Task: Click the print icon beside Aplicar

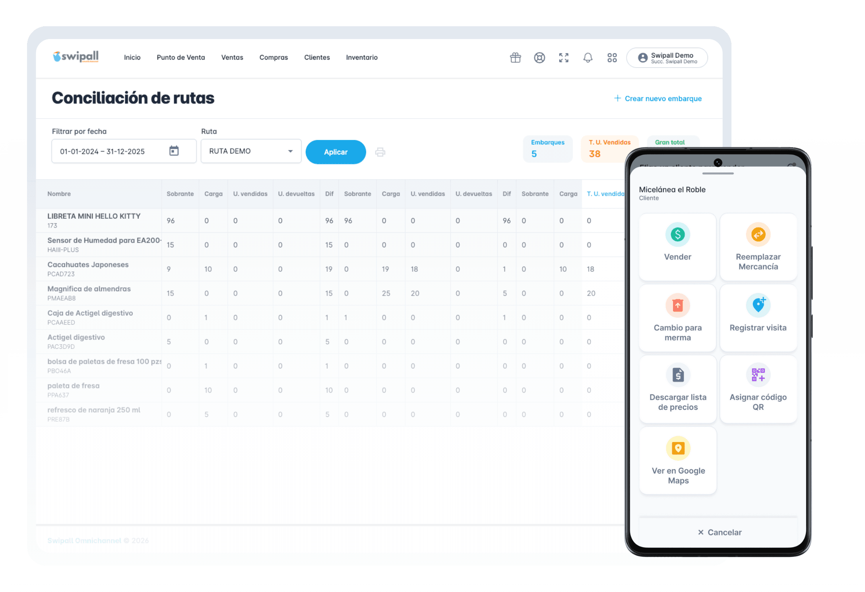Action: 380,152
